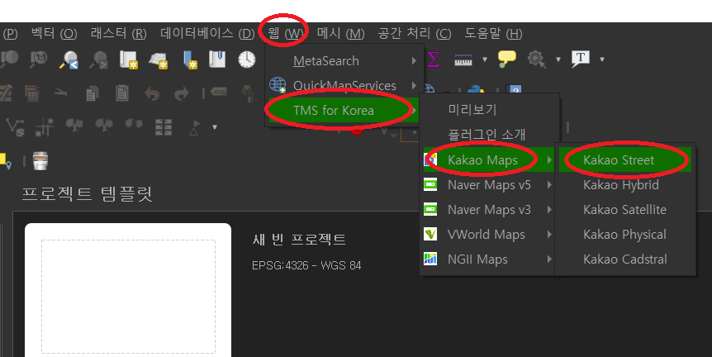712x357 pixels.
Task: Click the 새 빈 프로젝트 title text
Action: pyautogui.click(x=299, y=240)
